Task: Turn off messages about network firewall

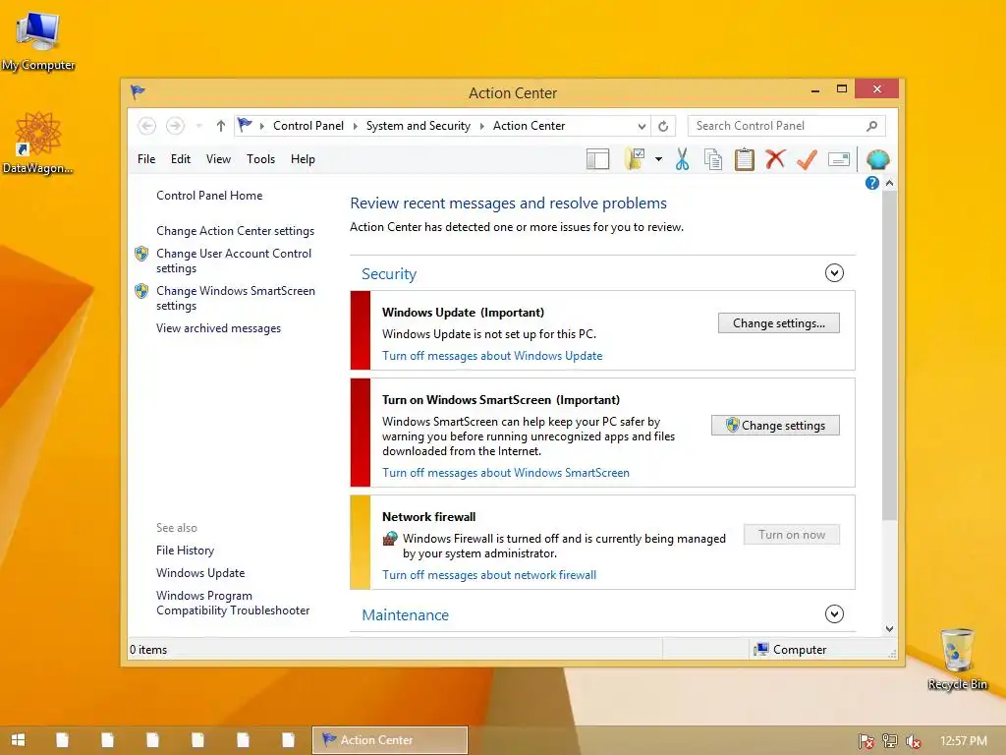Action: tap(489, 574)
